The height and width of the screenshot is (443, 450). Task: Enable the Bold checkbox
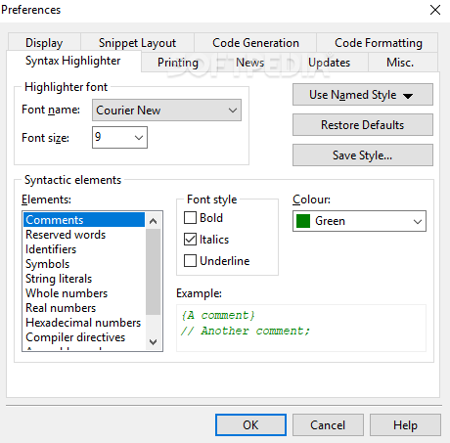(x=190, y=218)
